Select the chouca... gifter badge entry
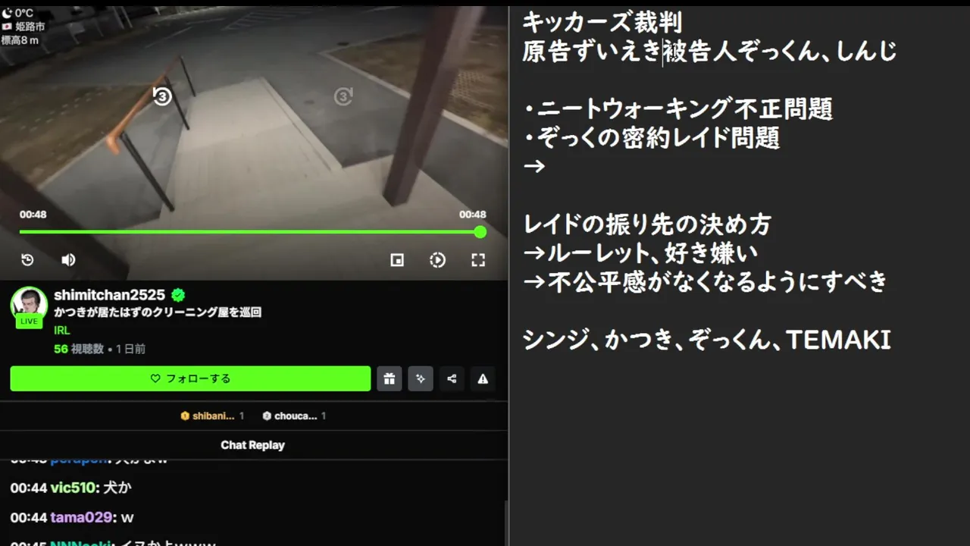Viewport: 970px width, 546px height. point(294,416)
